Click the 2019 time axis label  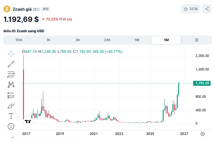pyautogui.click(x=60, y=134)
